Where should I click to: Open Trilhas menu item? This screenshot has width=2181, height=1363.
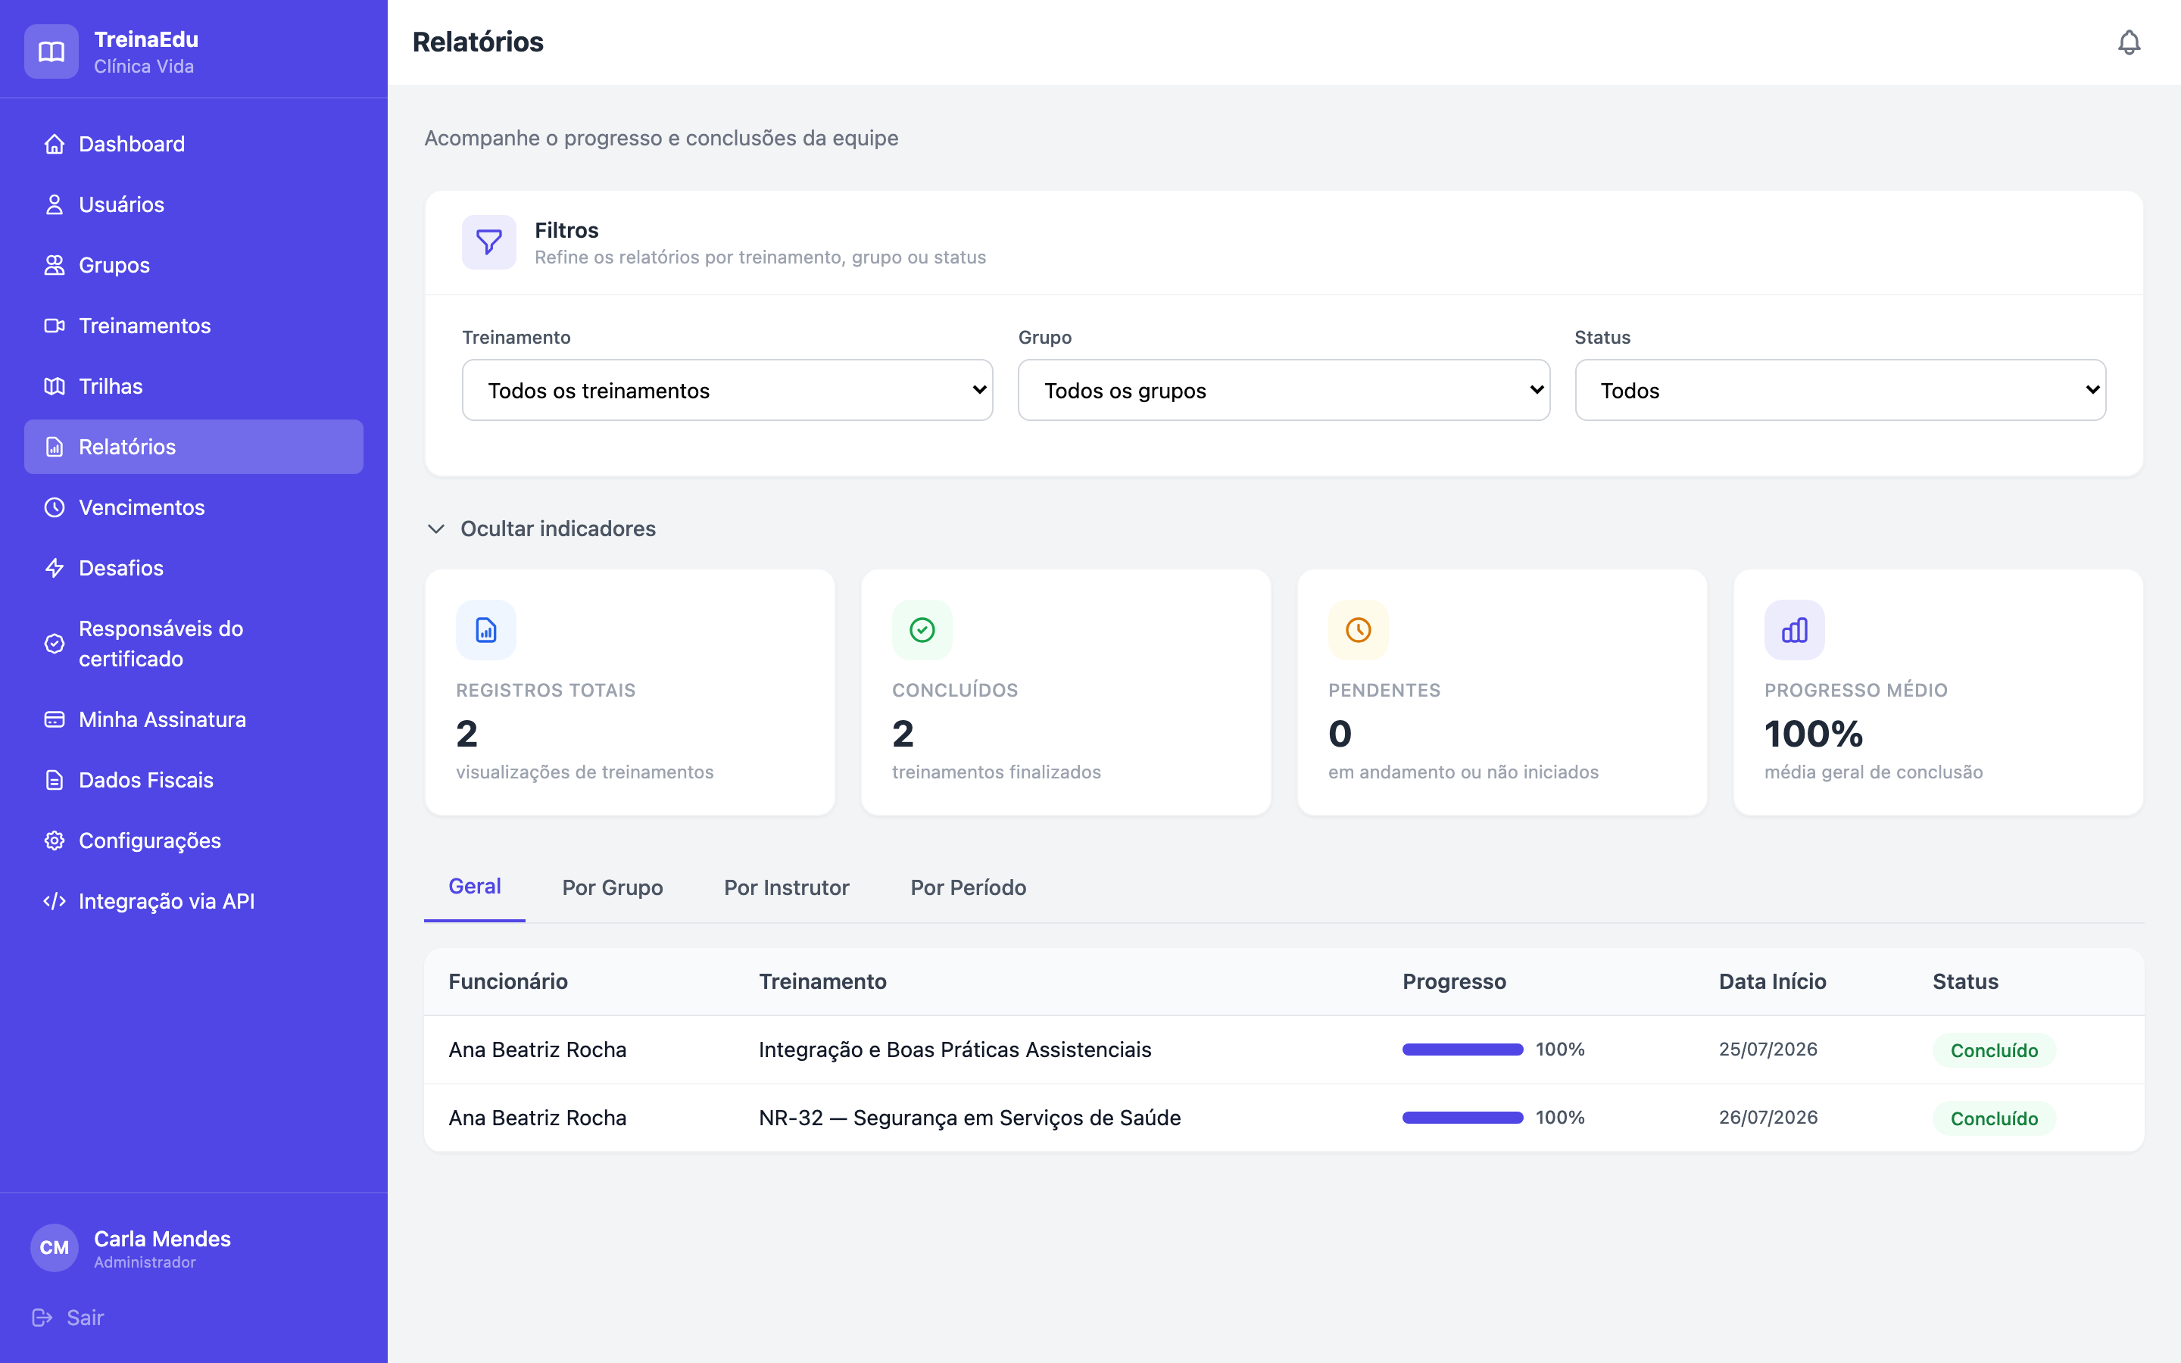pyautogui.click(x=194, y=386)
